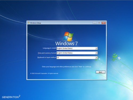Click the Windows 7 wordmark text
This screenshot has width=133, height=100.
(66, 43)
